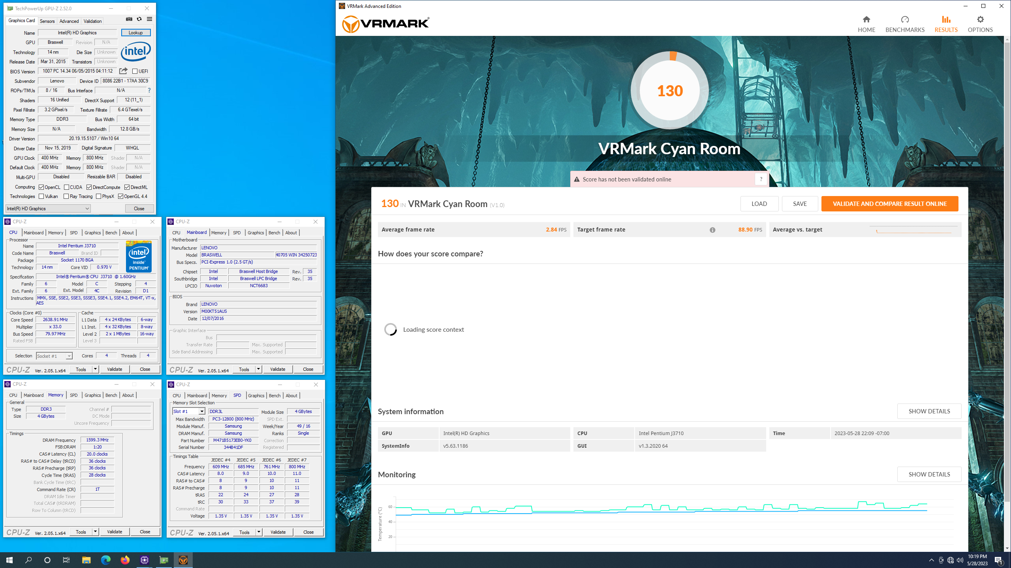1011x568 pixels.
Task: Click the BIOS export share icon in GPU-Z
Action: 124,71
